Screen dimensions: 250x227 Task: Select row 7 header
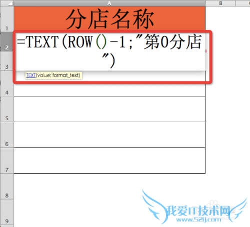(x=7, y=161)
